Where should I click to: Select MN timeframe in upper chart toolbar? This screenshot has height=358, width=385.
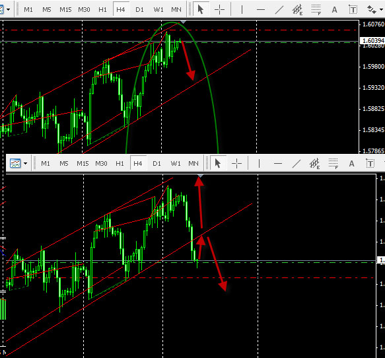176,9
